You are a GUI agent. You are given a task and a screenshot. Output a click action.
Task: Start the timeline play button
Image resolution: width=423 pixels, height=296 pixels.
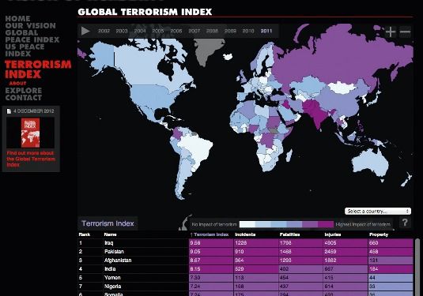click(x=85, y=31)
